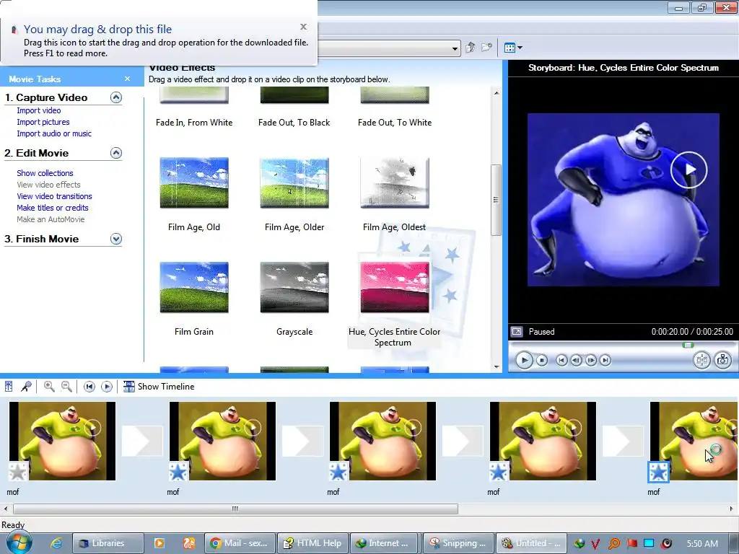Click the effects list vertical scrollbar thumb
The width and height of the screenshot is (739, 554).
[x=497, y=200]
